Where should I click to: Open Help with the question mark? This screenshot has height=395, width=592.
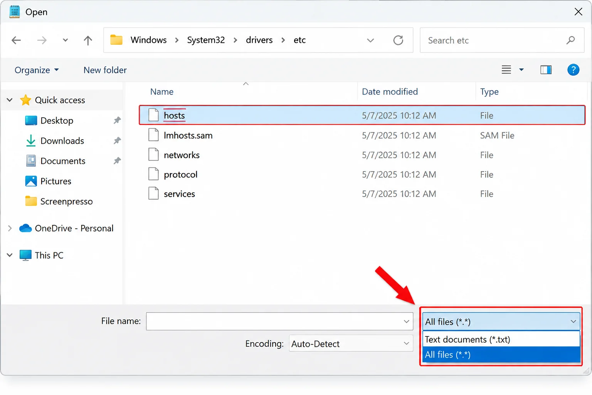pos(573,70)
